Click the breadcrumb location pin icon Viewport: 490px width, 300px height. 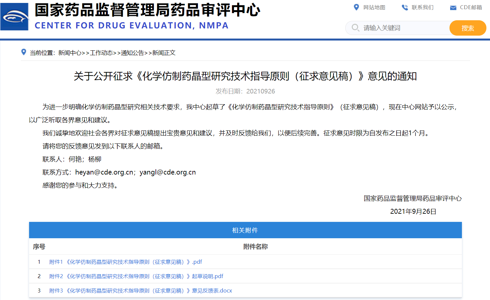tap(24, 52)
